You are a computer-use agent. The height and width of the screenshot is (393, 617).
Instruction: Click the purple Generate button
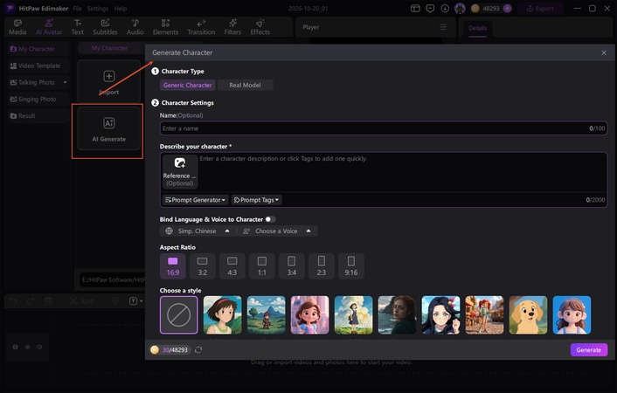click(589, 349)
